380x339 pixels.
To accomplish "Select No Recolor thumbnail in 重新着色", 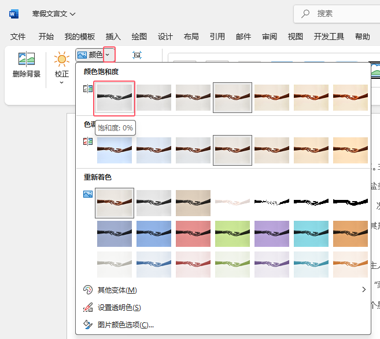I will click(x=115, y=203).
